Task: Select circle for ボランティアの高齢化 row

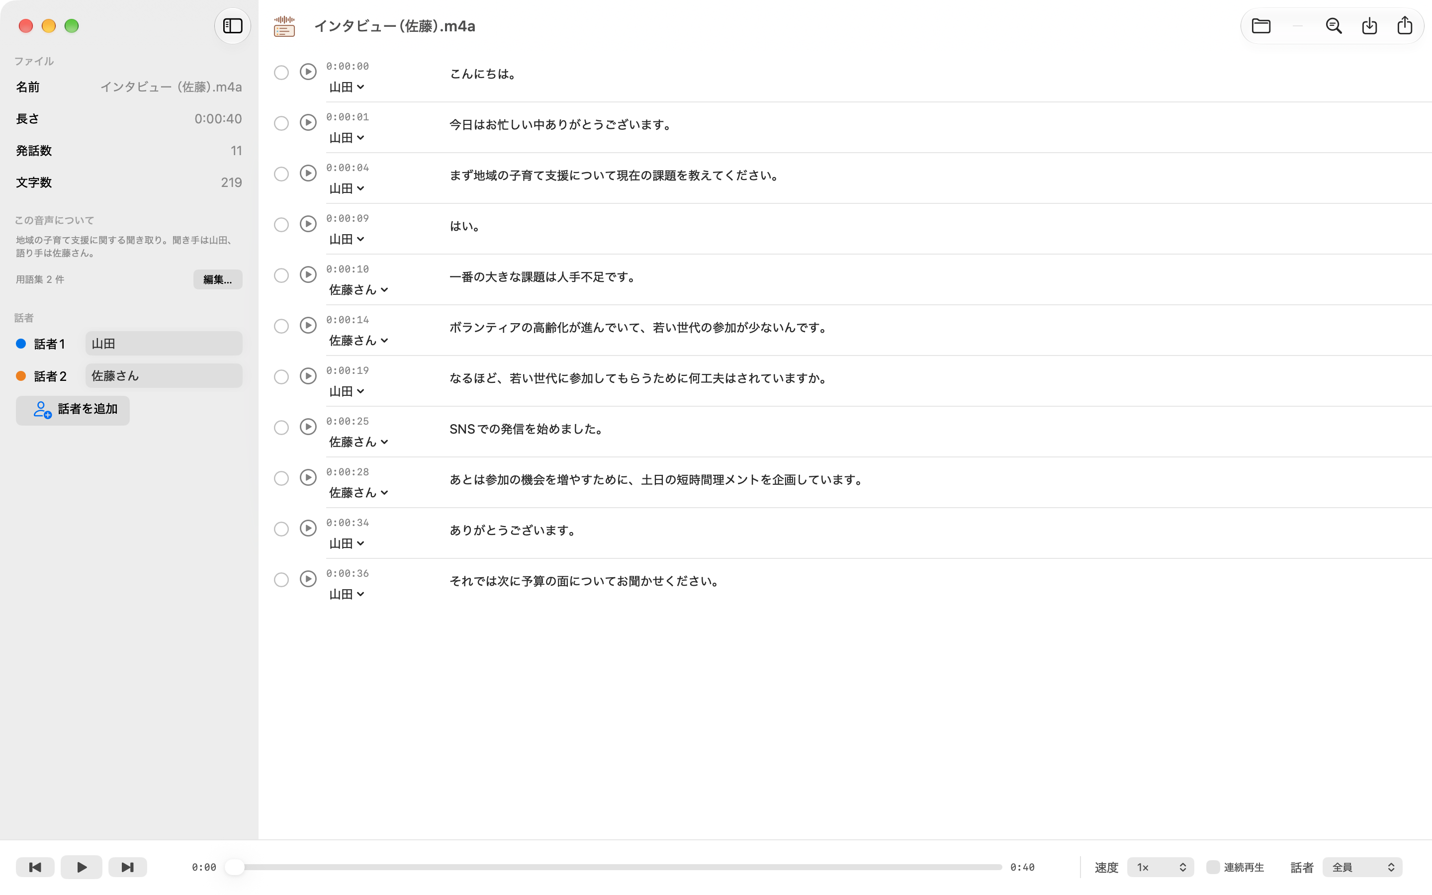Action: 281,327
